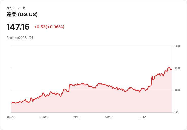Click the 150 value on the y-axis

(x=177, y=68)
